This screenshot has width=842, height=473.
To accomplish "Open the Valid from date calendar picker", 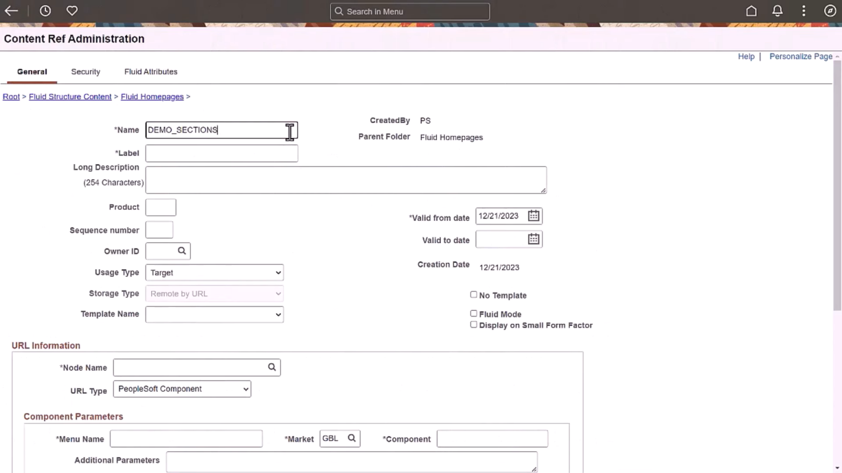I will 533,216.
